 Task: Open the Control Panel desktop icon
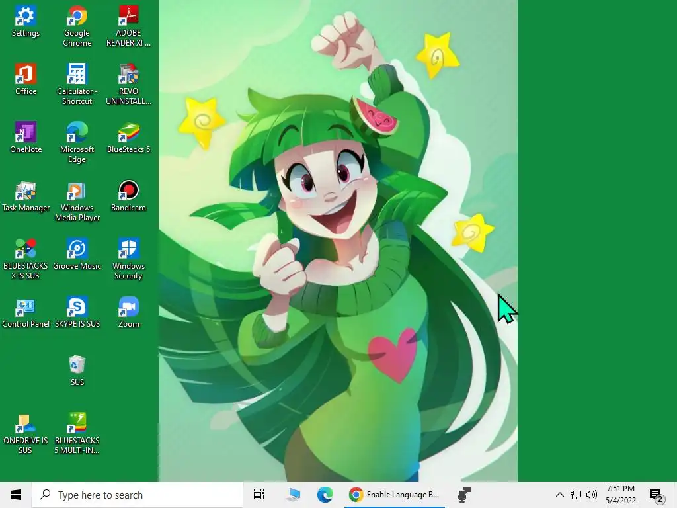click(x=26, y=313)
